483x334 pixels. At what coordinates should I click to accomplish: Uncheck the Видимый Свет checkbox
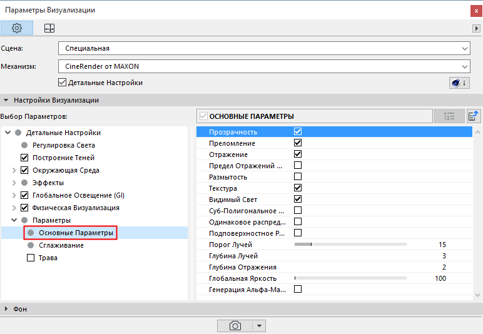pyautogui.click(x=298, y=199)
